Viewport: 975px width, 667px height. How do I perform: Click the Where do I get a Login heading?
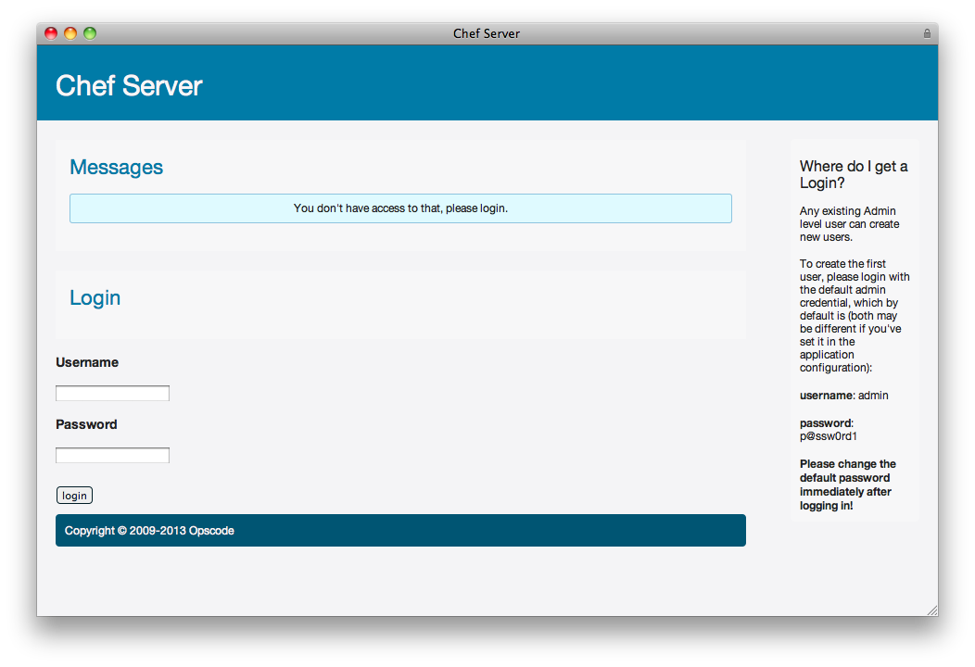pos(853,174)
